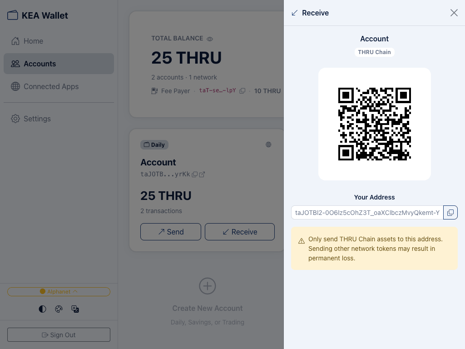Click the plus icon to create account
465x349 pixels.
(208, 286)
